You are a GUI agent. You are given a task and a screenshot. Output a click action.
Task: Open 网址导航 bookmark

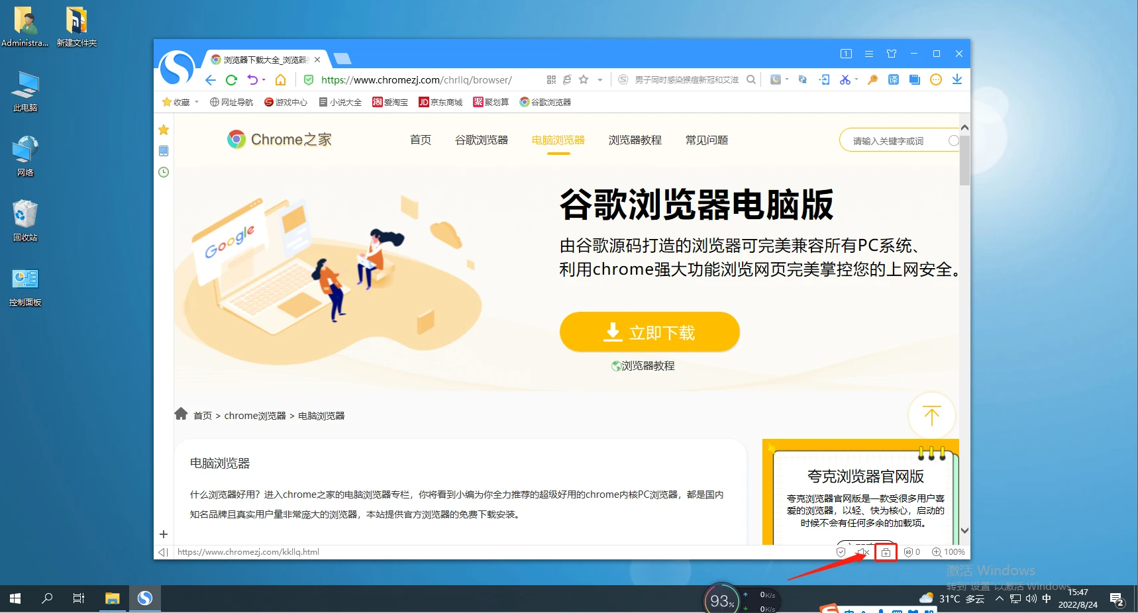[x=232, y=102]
